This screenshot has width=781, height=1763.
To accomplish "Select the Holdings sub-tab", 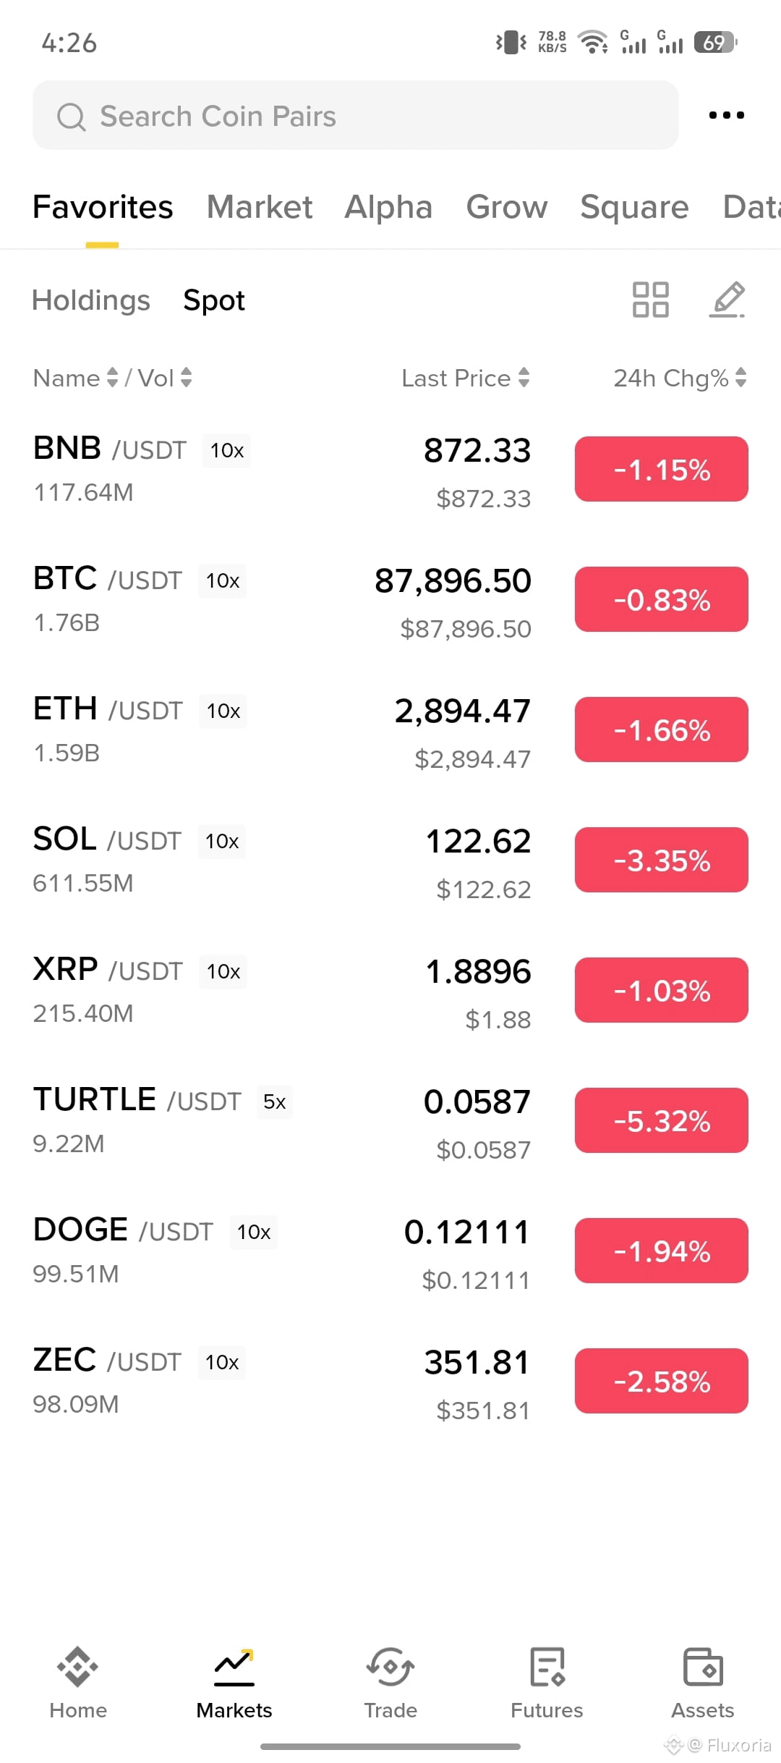I will click(x=91, y=300).
